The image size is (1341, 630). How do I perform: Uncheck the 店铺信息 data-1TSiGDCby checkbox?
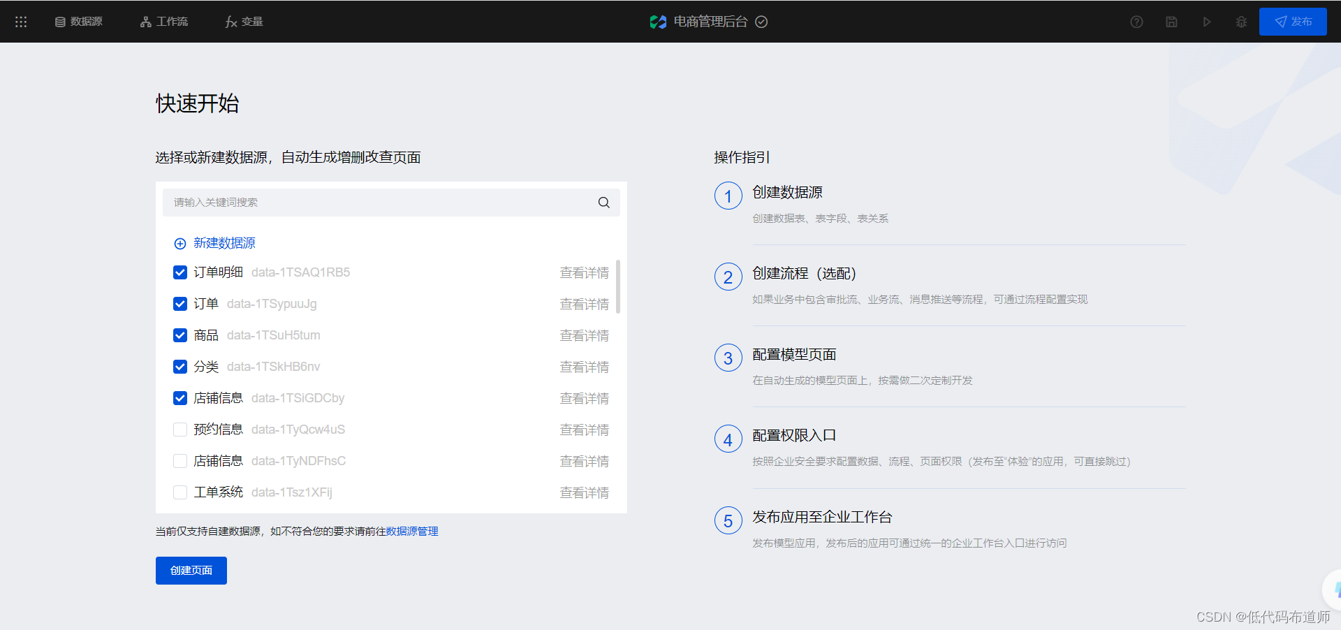[x=180, y=398]
